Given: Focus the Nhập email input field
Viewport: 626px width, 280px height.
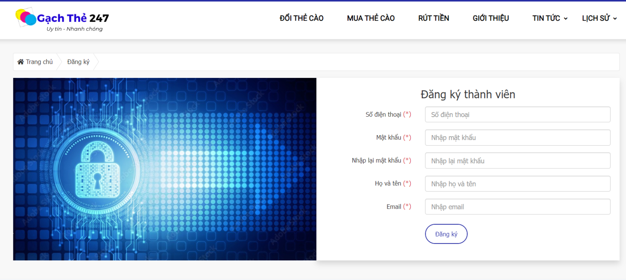Looking at the screenshot, I should (518, 207).
